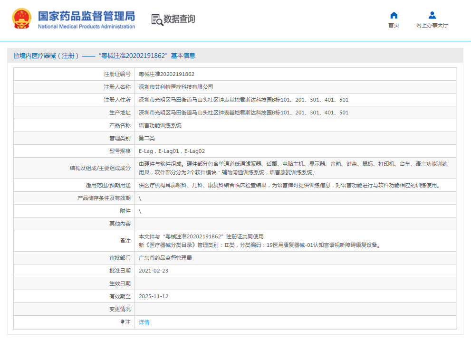
Task: Click registrant name 深圳市艾利特医疗科技有限公司
Action: pos(176,87)
